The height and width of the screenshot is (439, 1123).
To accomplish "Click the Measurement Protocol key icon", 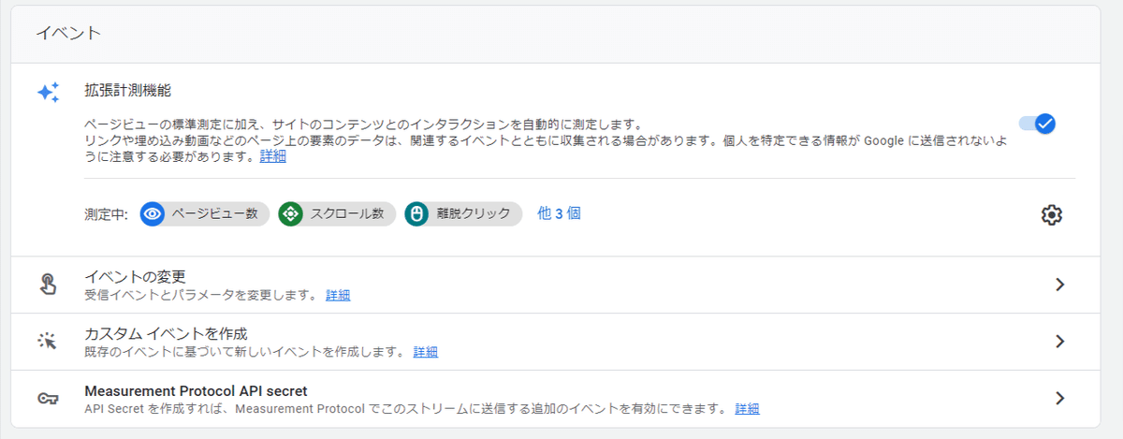I will (48, 399).
